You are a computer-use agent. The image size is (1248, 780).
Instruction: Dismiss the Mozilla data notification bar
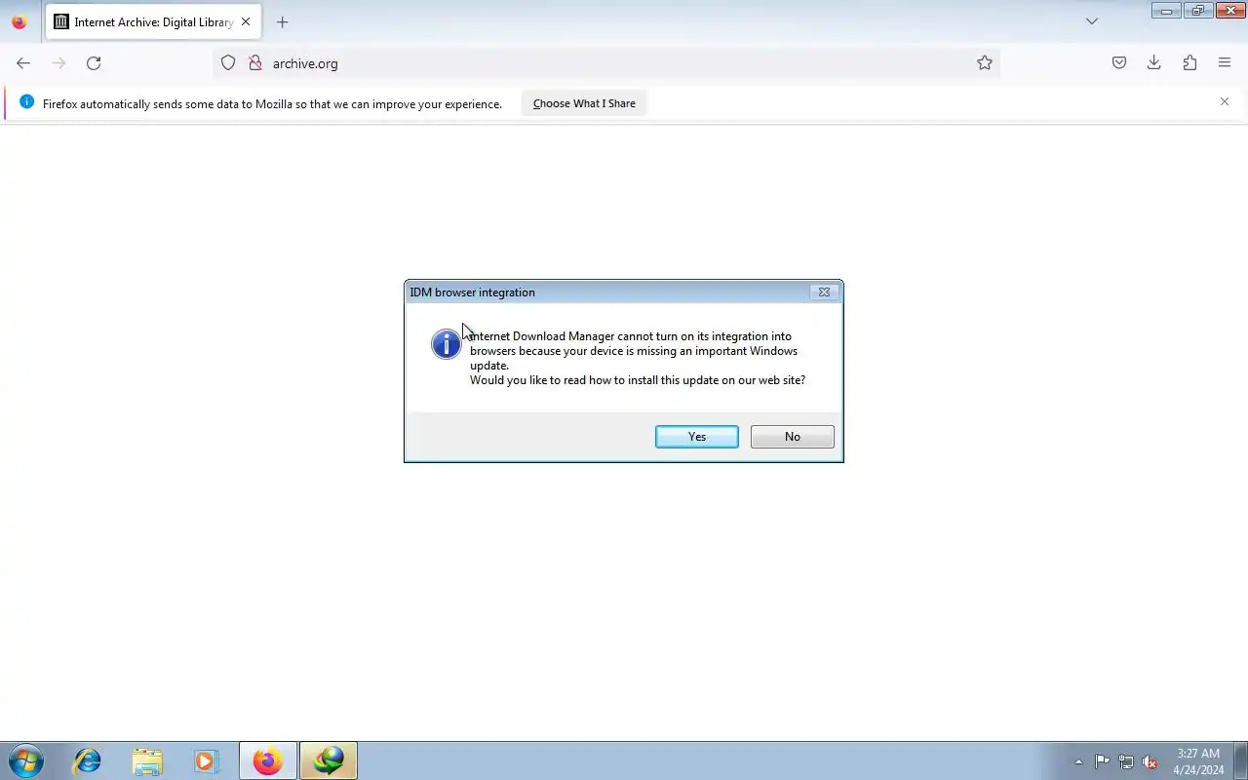(1225, 101)
